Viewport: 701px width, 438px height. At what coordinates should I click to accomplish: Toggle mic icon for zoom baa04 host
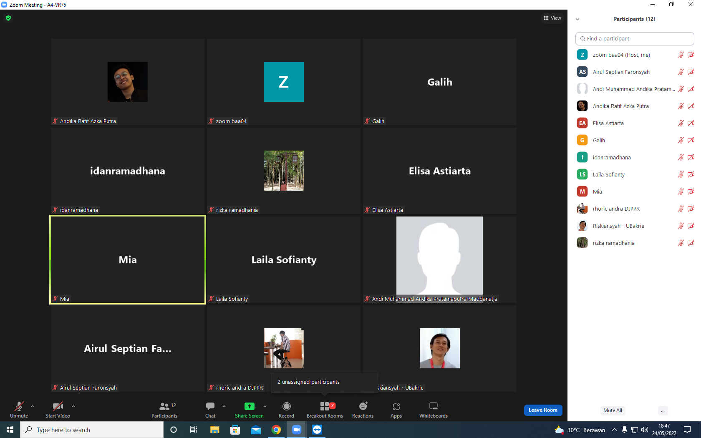(x=681, y=55)
